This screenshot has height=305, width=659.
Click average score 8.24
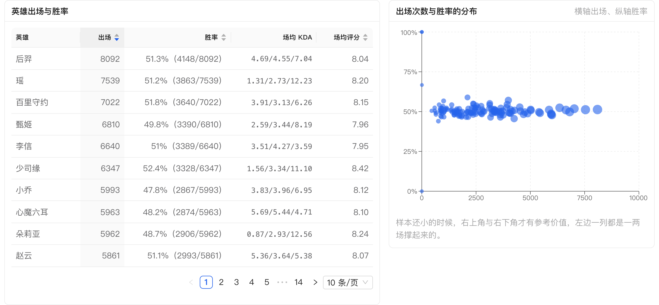click(360, 234)
